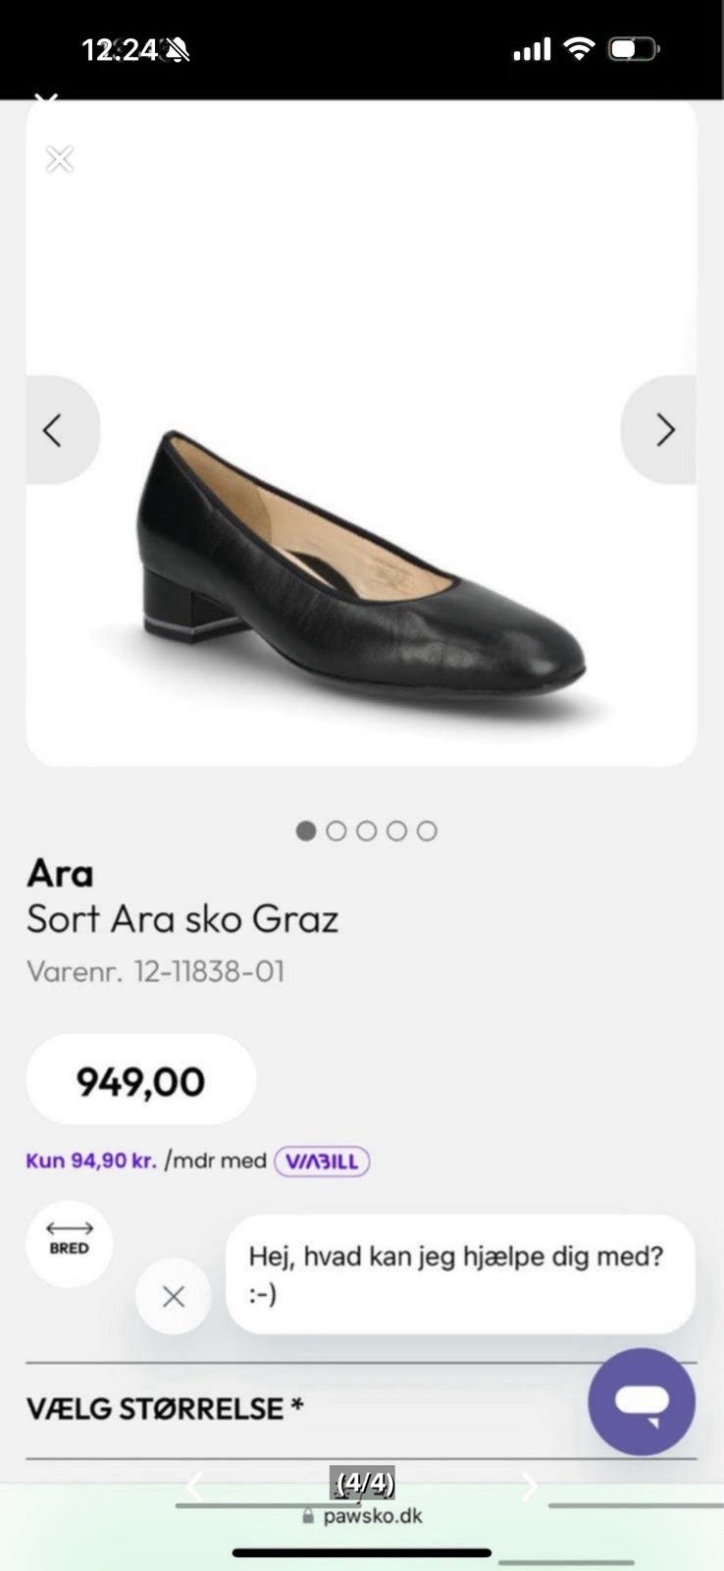This screenshot has height=1571, width=724.
Task: Select the second carousel dot
Action: point(336,831)
